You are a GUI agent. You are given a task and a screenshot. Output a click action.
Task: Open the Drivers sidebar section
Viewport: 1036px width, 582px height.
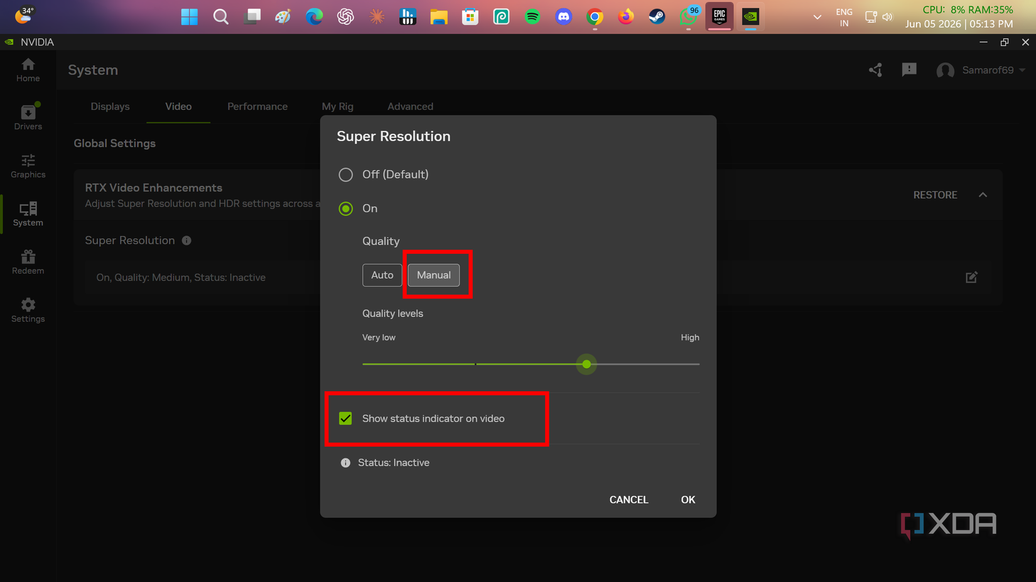tap(28, 117)
